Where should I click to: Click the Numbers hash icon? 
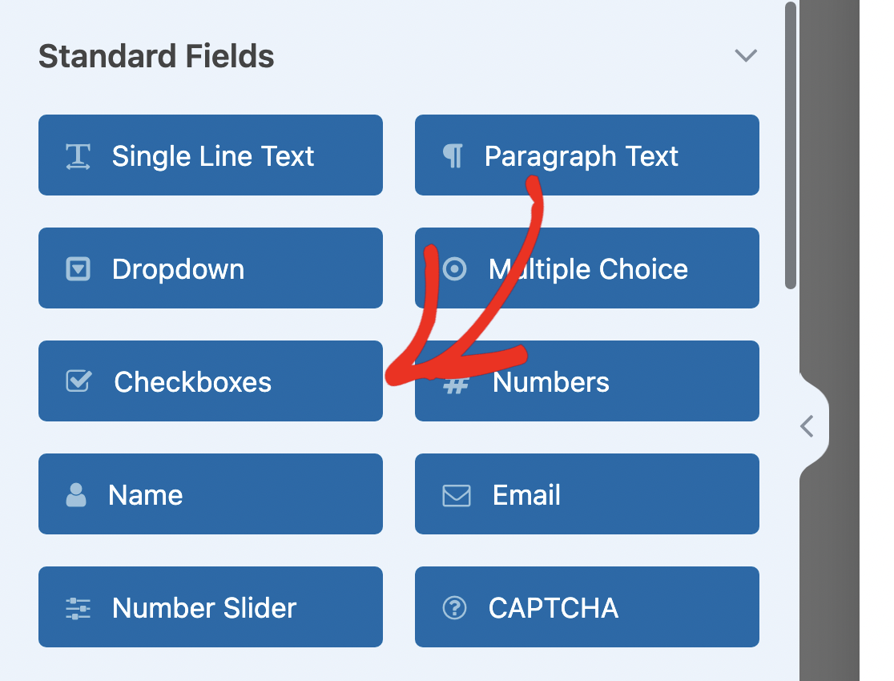click(x=456, y=385)
